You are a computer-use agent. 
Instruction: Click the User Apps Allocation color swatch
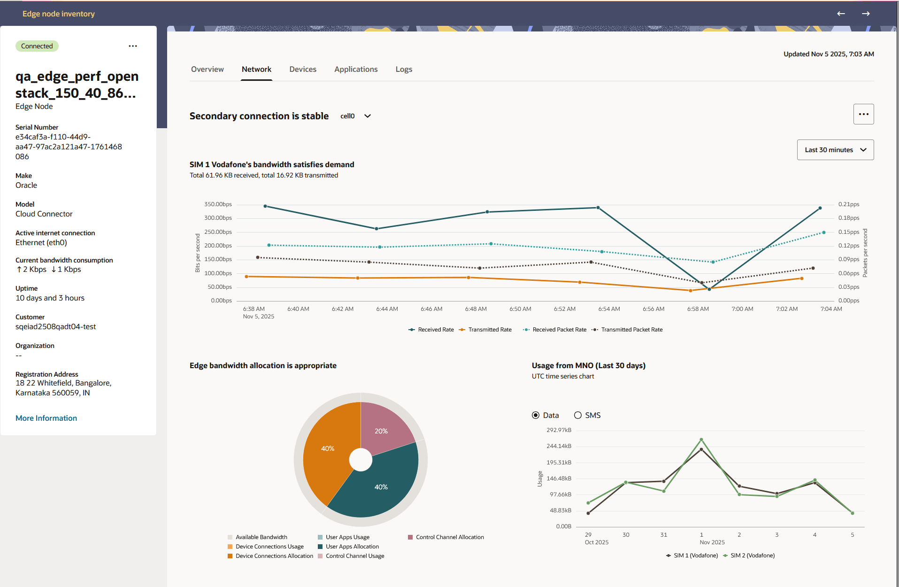[320, 546]
